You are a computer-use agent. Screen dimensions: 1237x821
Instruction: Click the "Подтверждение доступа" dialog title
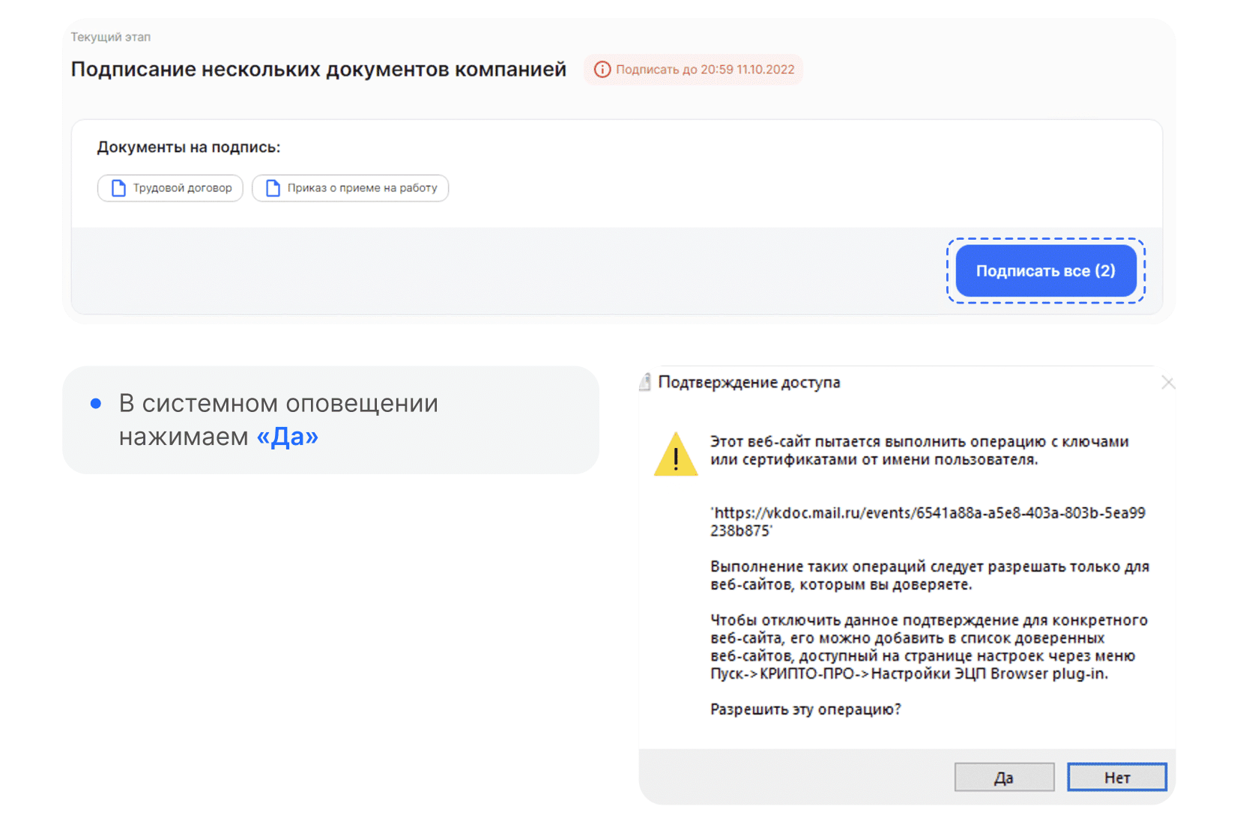pyautogui.click(x=749, y=382)
